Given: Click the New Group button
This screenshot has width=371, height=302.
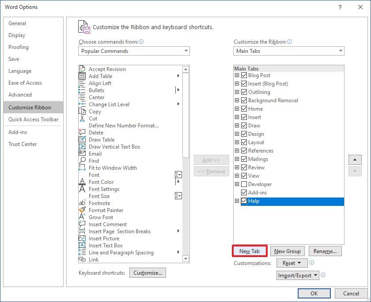Looking at the screenshot, I should [288, 251].
